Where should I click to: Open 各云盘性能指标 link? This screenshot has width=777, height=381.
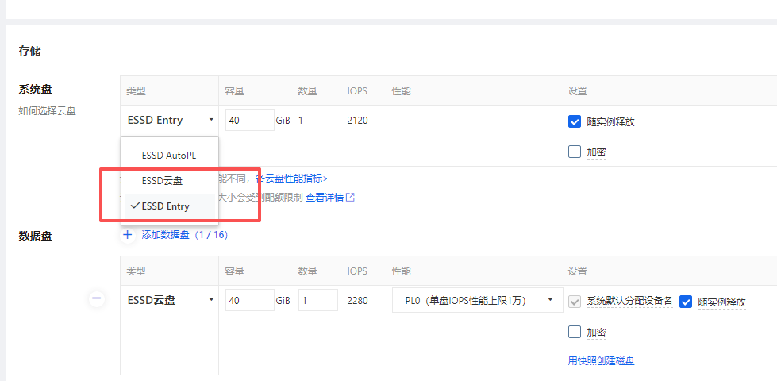click(x=291, y=179)
